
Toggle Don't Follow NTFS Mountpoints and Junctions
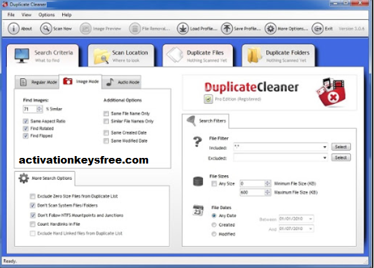[33, 215]
